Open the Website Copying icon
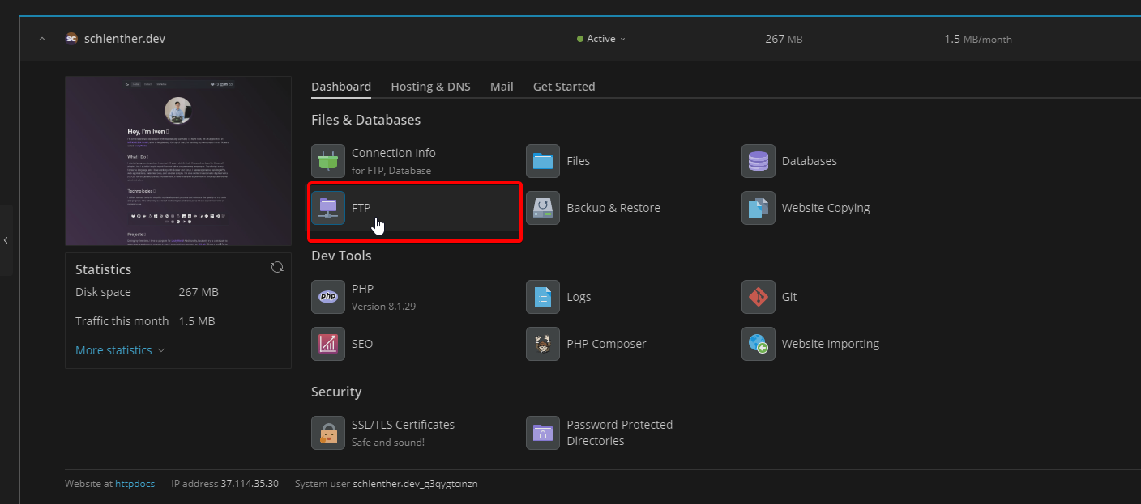Screen dimensions: 1141x504 pos(758,208)
